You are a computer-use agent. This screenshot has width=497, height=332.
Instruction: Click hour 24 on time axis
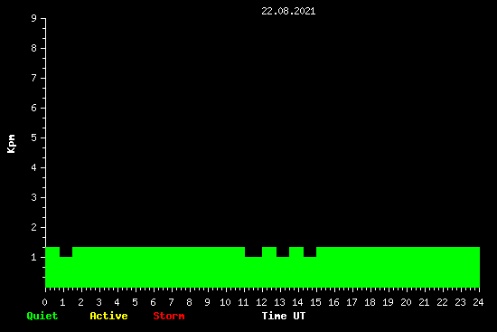[478, 302]
